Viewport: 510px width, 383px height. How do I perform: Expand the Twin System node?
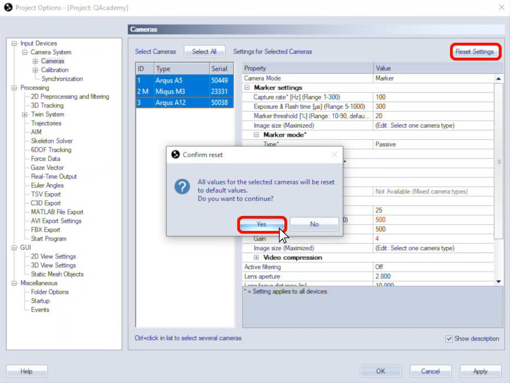[x=24, y=114]
